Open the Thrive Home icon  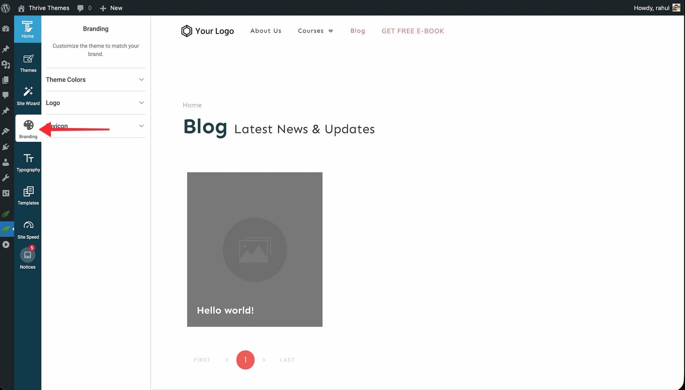[27, 29]
